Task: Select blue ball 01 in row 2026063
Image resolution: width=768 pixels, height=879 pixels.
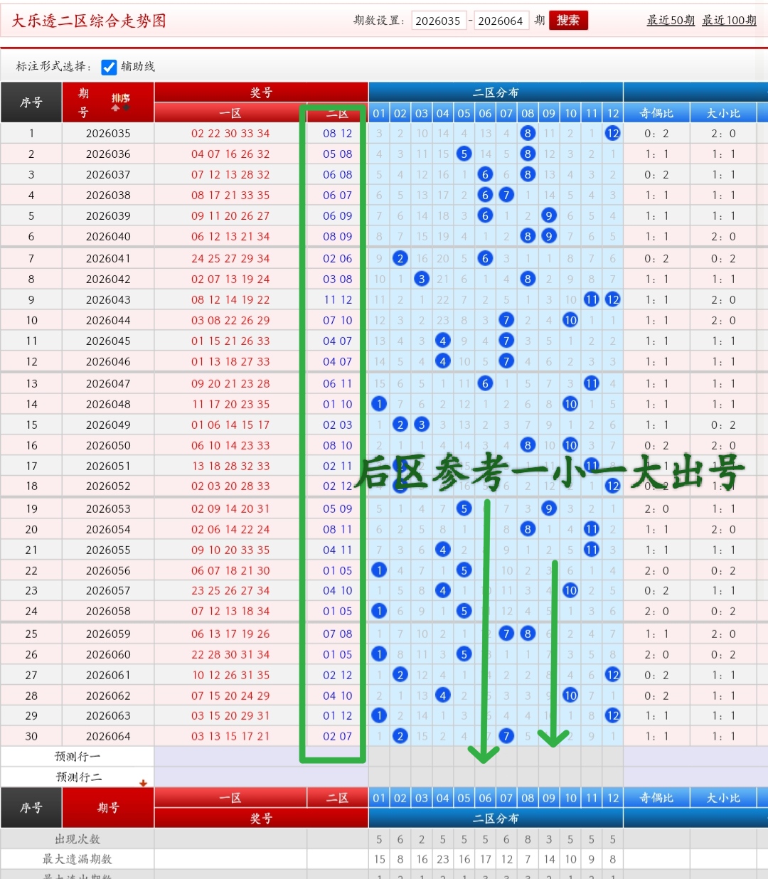Action: (379, 715)
